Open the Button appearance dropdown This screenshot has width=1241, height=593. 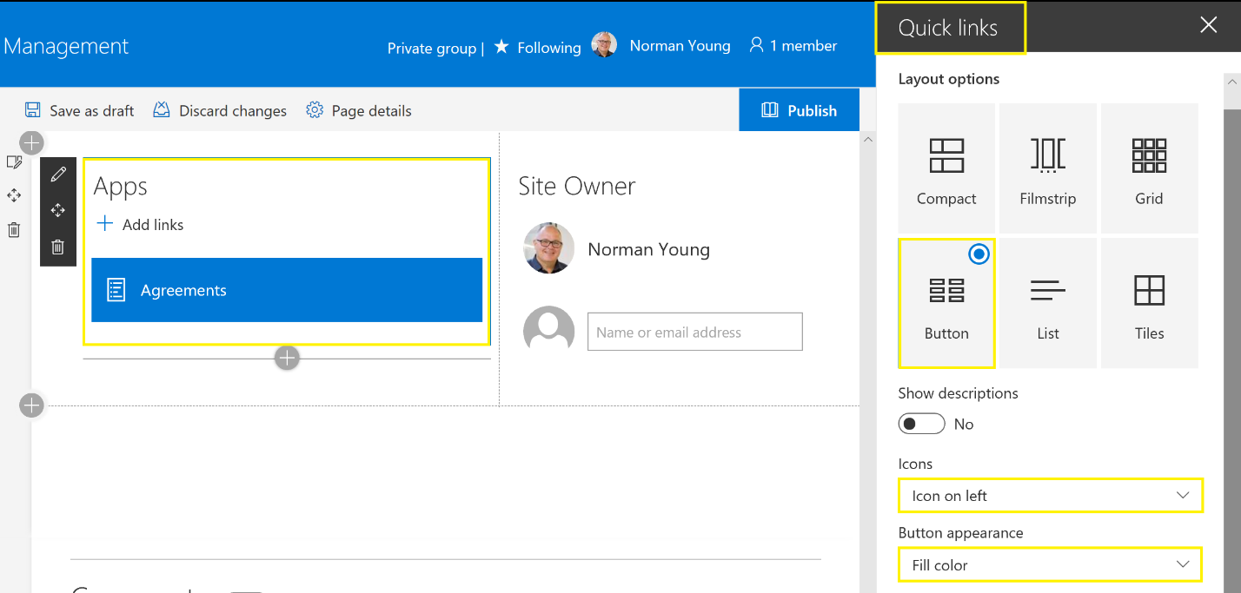[x=1050, y=565]
